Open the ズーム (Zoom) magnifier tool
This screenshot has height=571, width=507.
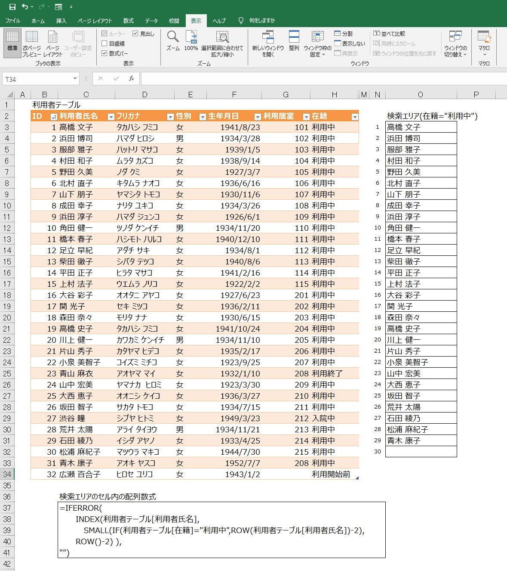173,41
